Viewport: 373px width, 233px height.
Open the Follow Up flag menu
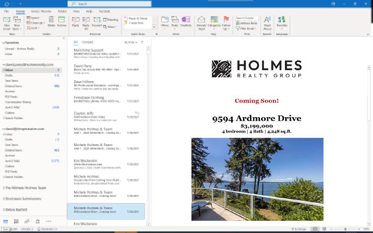tap(226, 23)
